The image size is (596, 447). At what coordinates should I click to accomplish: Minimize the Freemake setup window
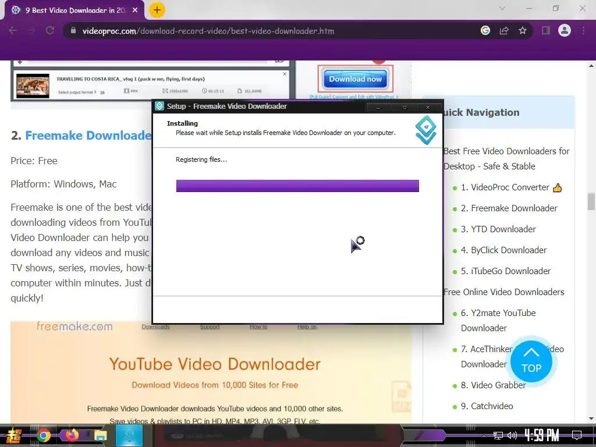(378, 108)
